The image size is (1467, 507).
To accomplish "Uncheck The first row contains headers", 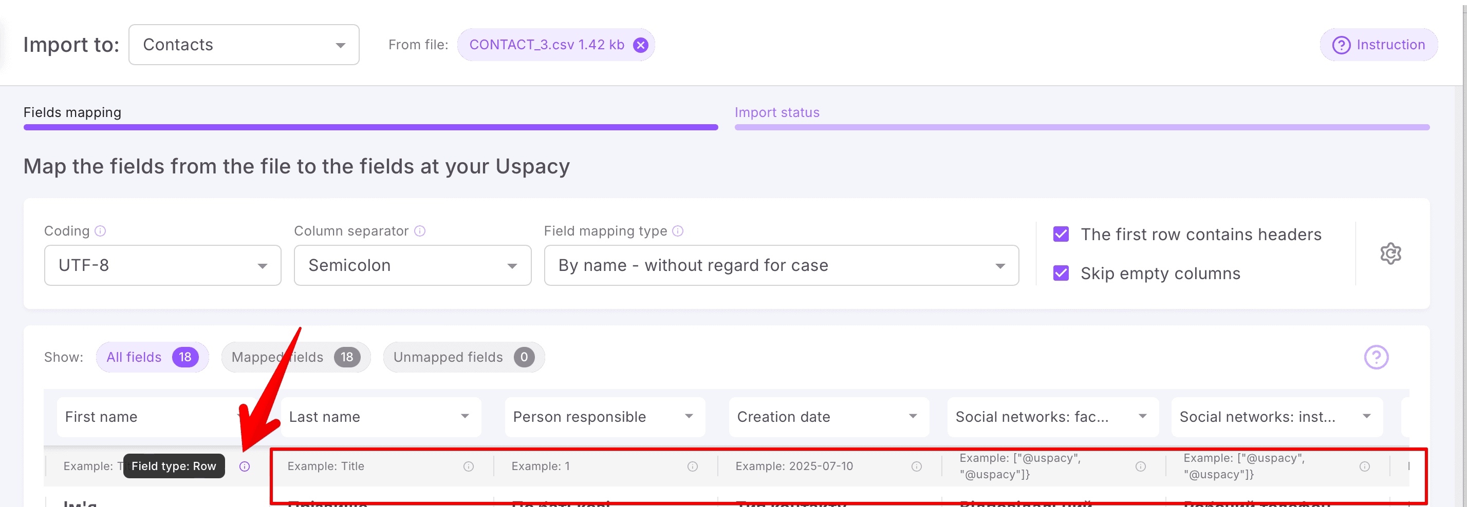I will [1061, 234].
